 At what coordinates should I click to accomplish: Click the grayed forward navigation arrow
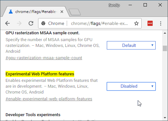coord(19,23)
